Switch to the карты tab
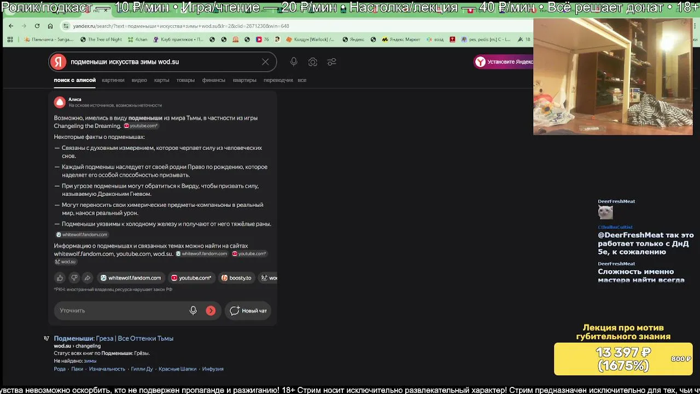 click(x=161, y=80)
